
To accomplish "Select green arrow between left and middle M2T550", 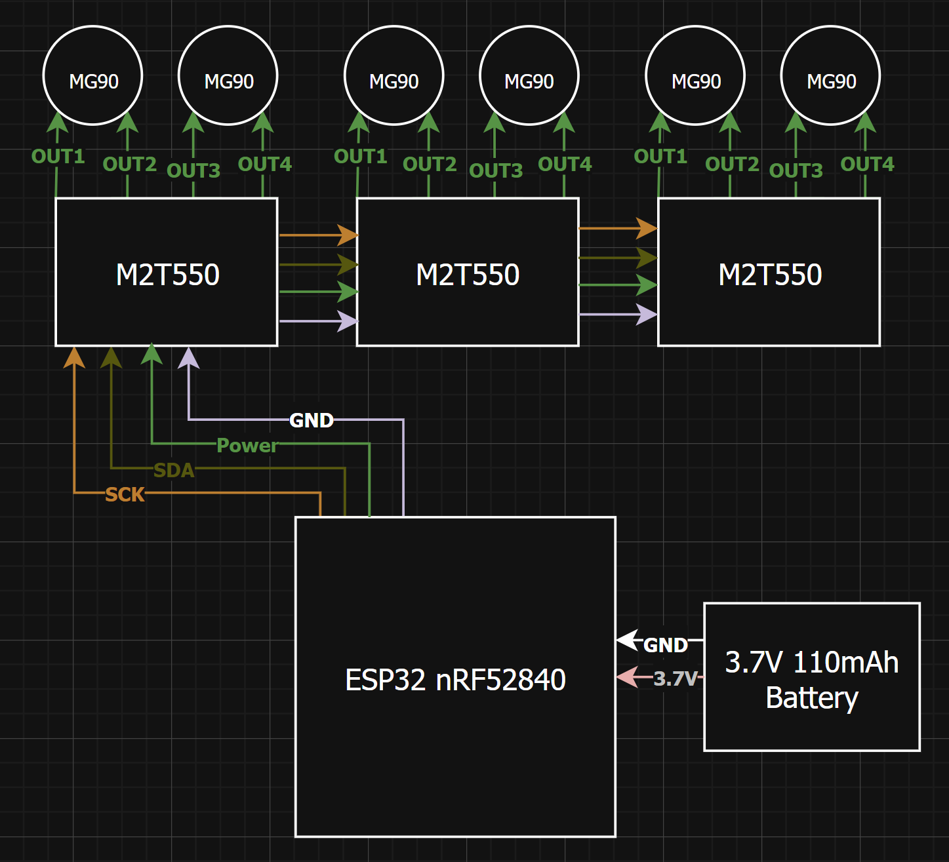I will (315, 291).
